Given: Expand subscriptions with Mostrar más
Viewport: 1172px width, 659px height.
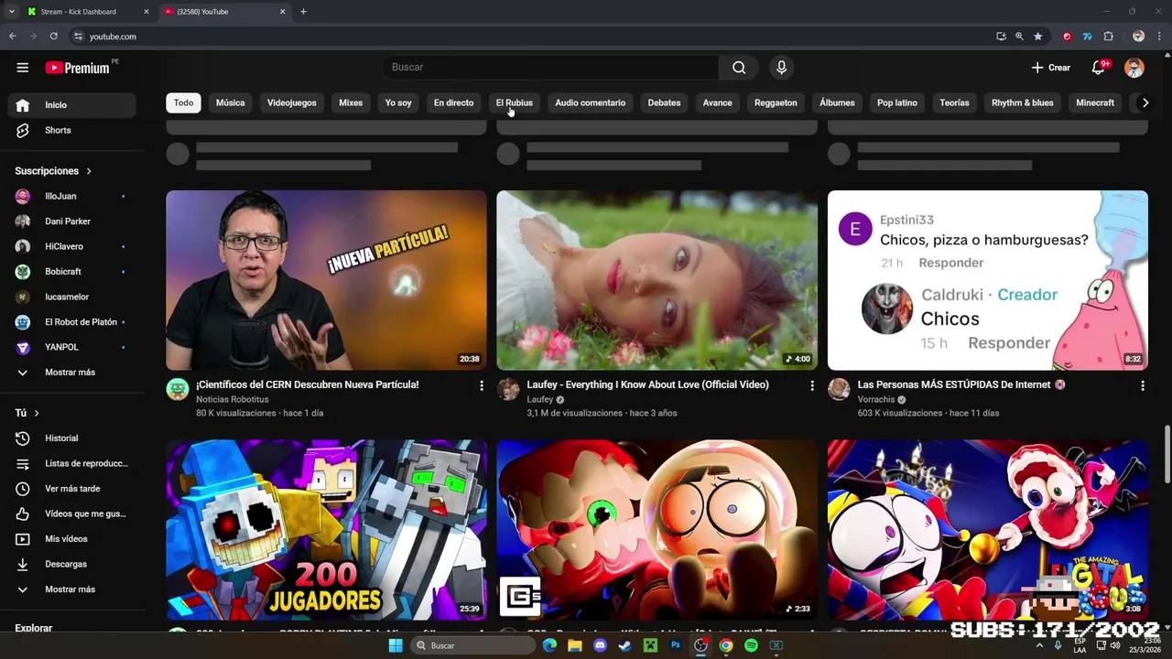Looking at the screenshot, I should pos(72,373).
